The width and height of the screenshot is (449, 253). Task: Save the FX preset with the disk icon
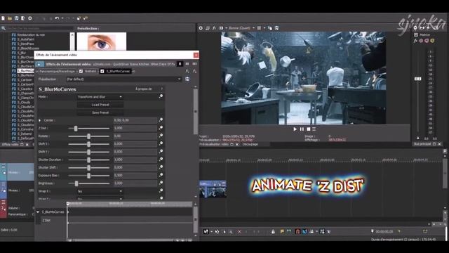[187, 79]
